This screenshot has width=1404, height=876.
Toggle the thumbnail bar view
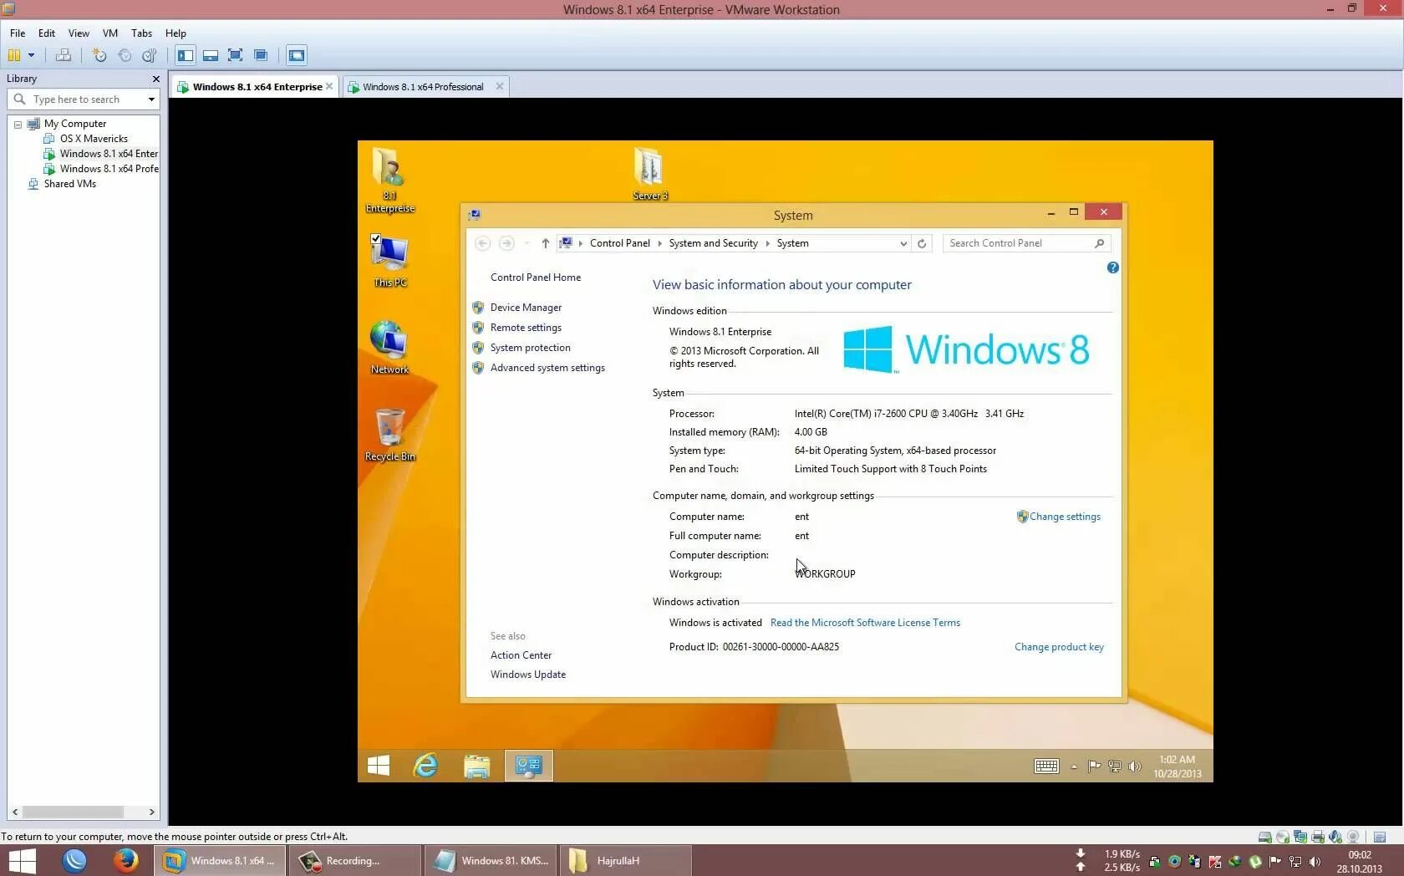(x=211, y=55)
